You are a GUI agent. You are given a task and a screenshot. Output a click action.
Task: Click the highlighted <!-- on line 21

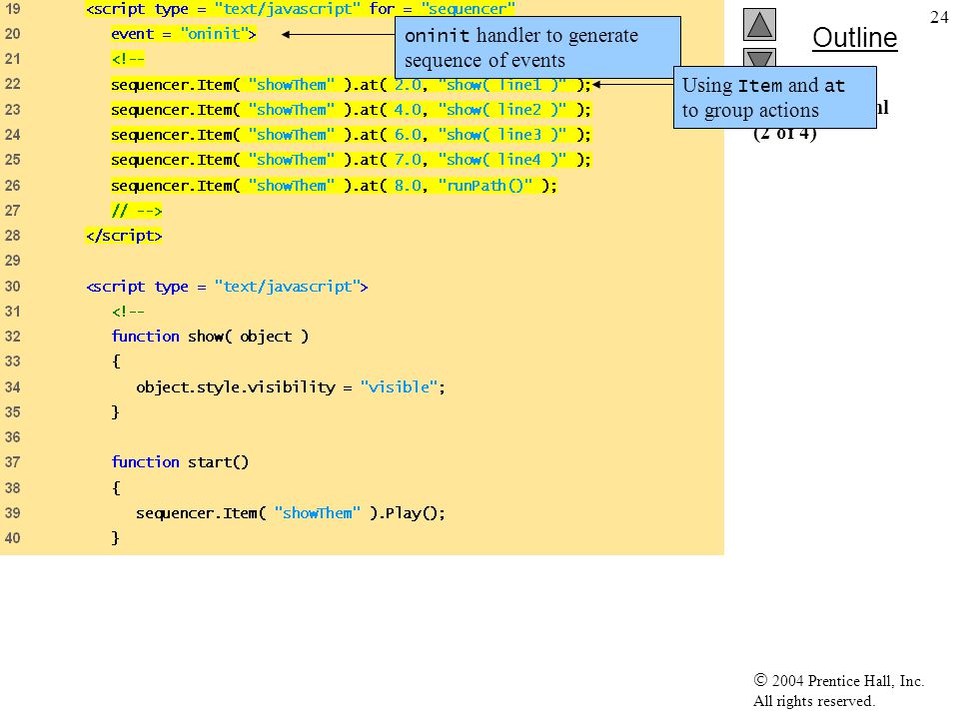coord(128,59)
